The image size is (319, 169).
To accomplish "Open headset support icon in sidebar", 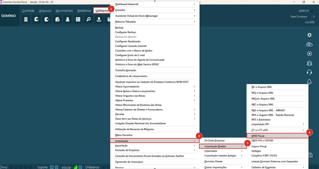I will coord(309,72).
